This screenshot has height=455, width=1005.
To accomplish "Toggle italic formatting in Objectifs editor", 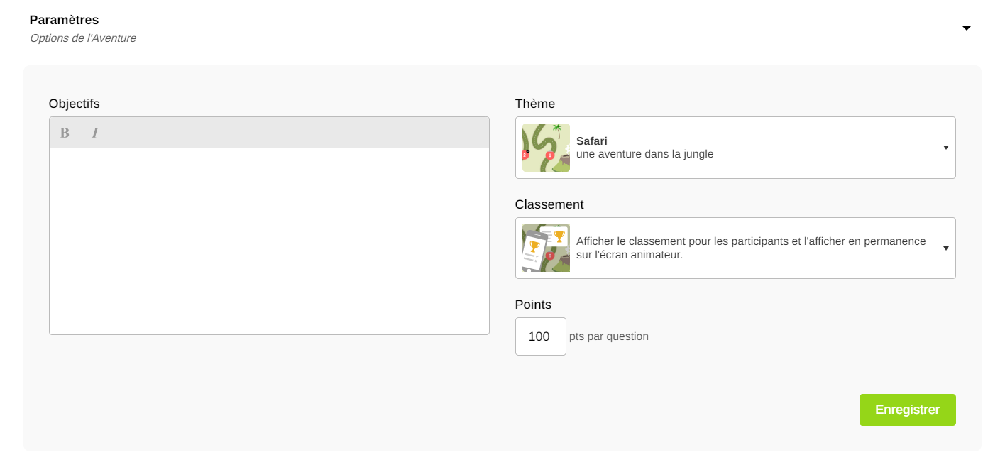I will point(95,133).
